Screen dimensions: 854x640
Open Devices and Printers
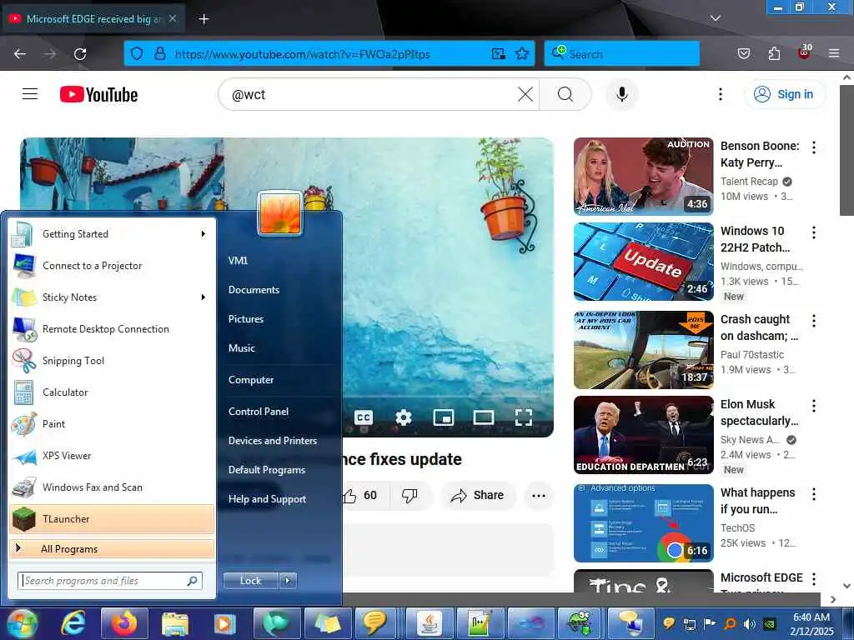pos(273,441)
